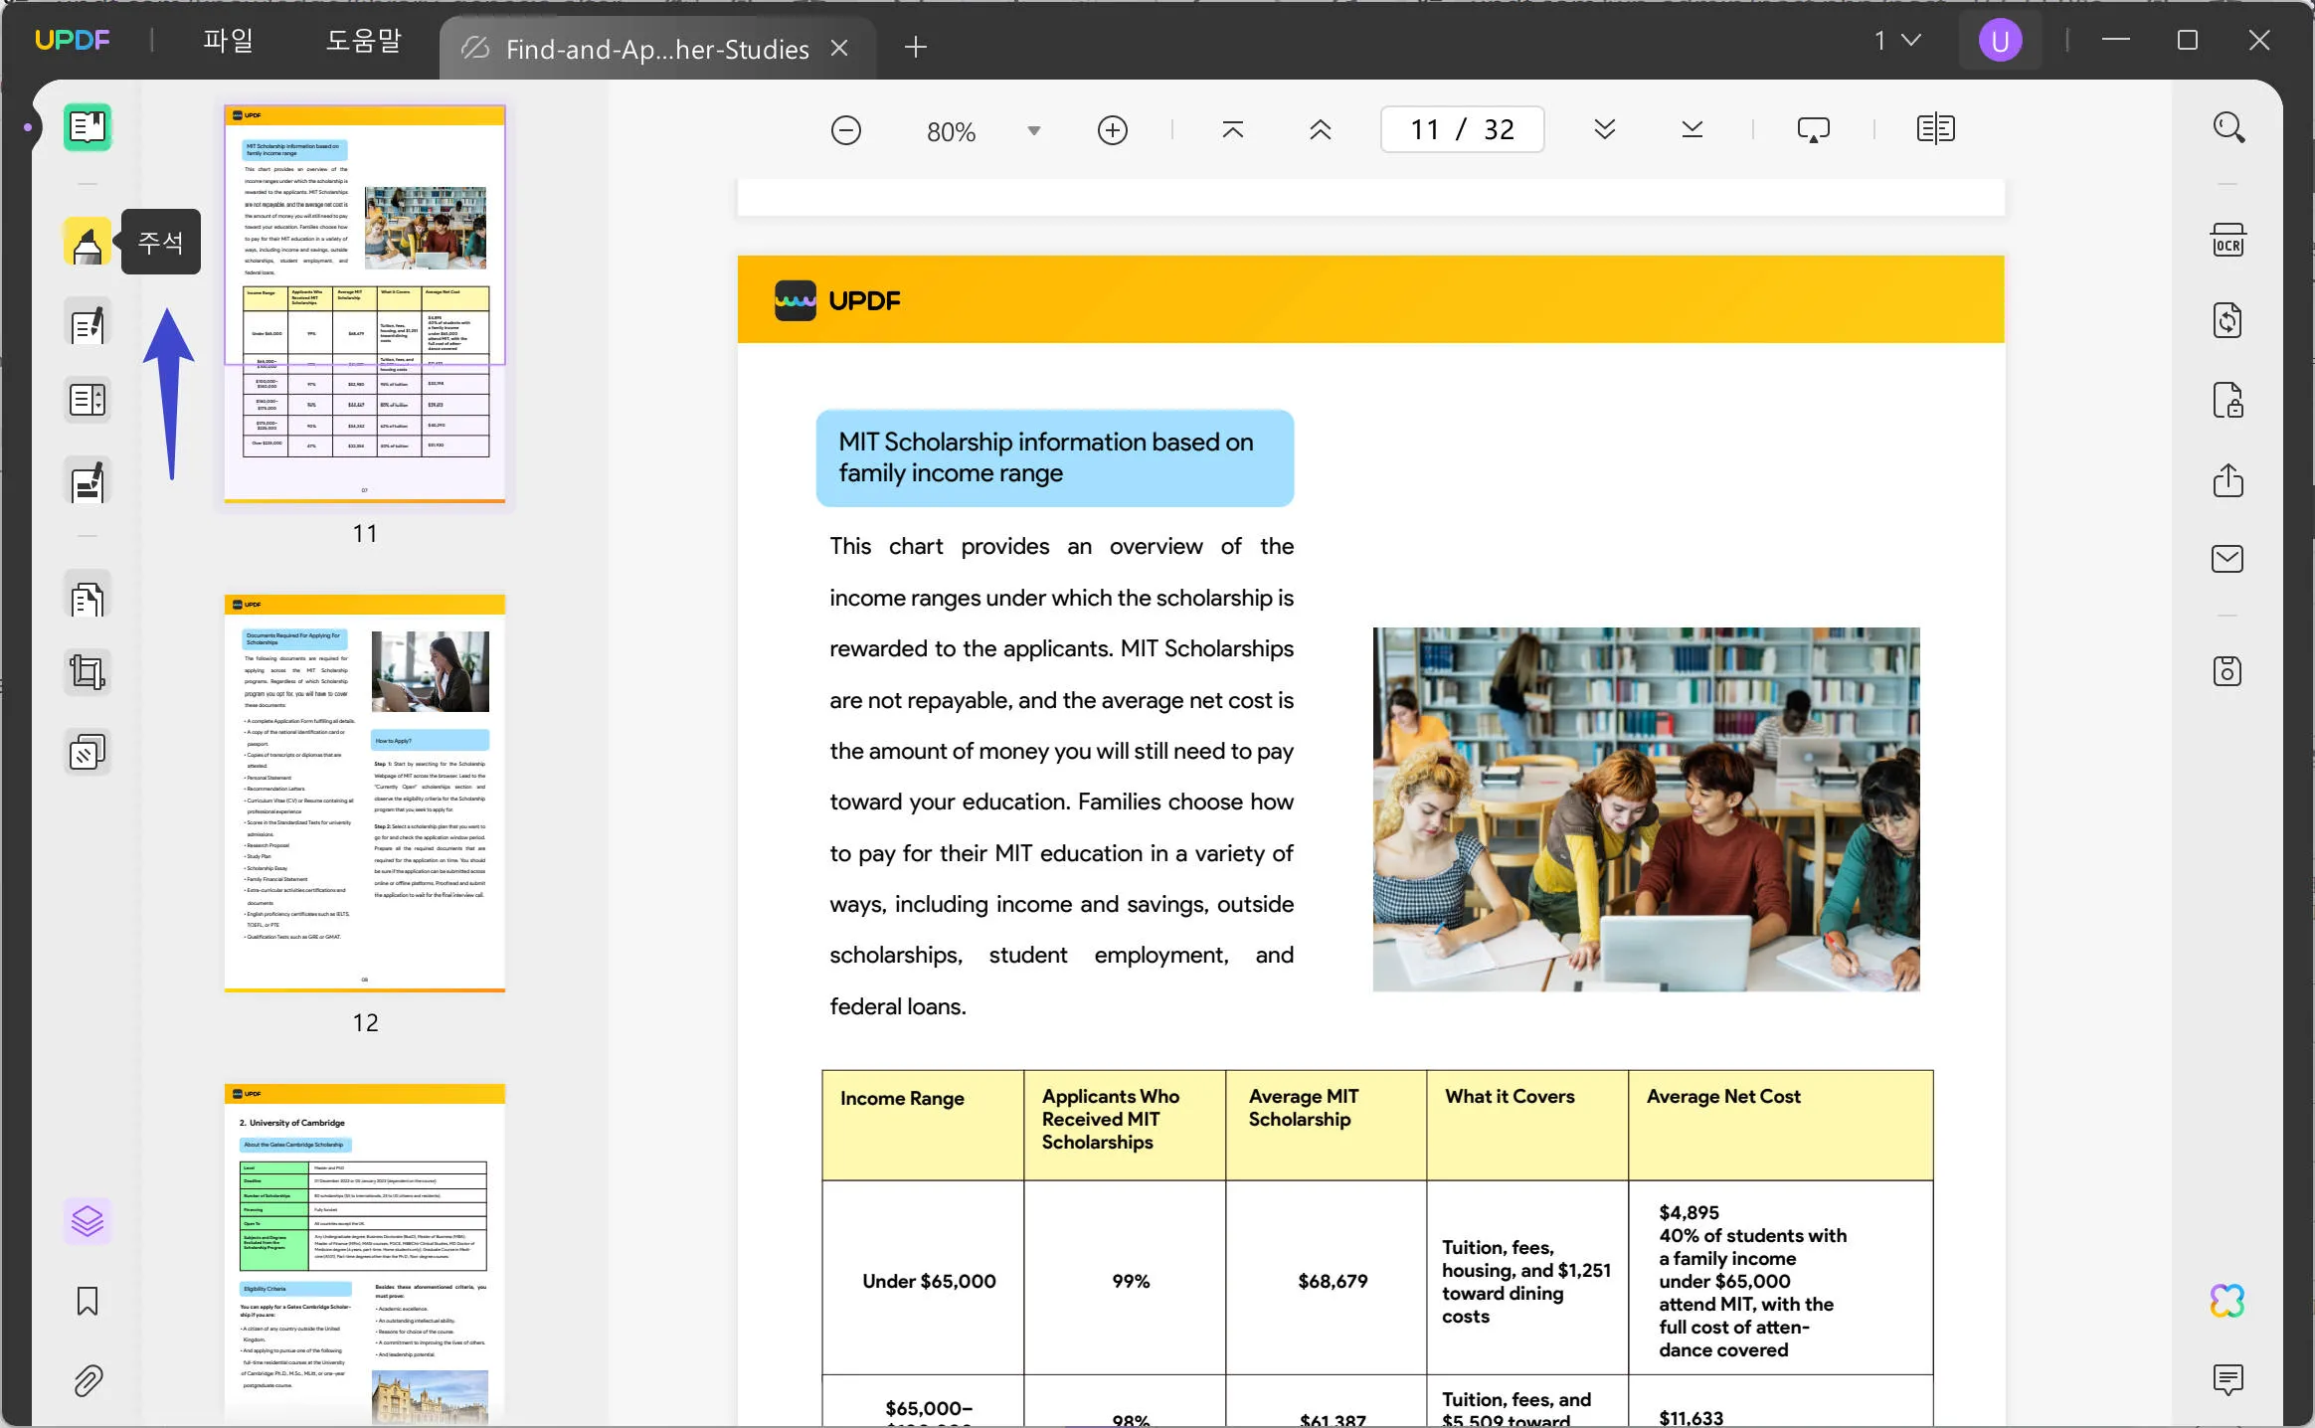Click the share/export icon on right panel
Screen dimensions: 2315x1428
(x=2229, y=479)
